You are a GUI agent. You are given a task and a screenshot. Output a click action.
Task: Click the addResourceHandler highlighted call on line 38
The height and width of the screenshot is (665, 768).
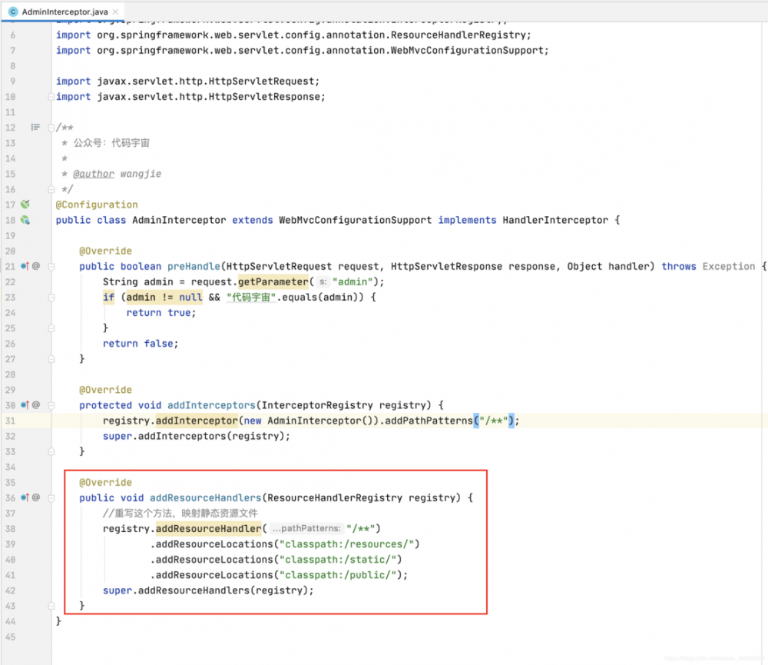click(209, 528)
